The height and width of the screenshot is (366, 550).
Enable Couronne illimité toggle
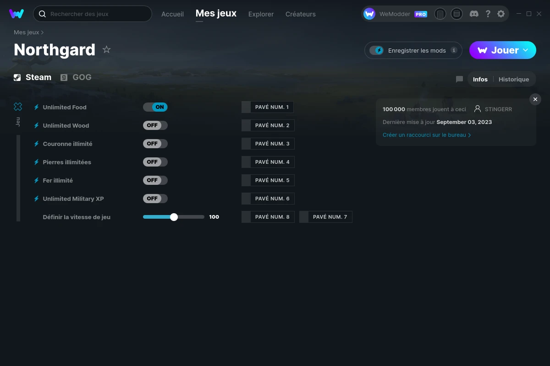click(x=155, y=144)
